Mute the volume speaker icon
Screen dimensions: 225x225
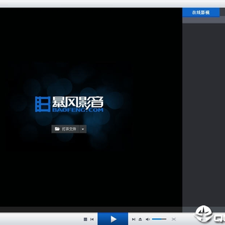[x=147, y=219]
